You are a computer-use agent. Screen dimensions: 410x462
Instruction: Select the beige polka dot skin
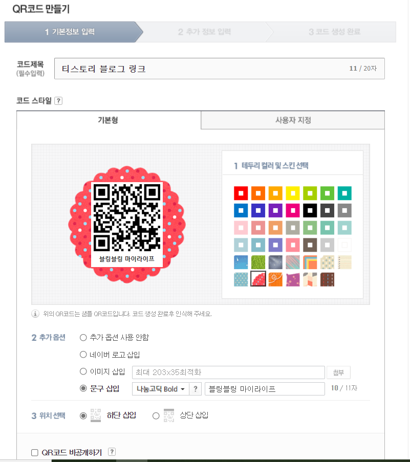coord(327,262)
